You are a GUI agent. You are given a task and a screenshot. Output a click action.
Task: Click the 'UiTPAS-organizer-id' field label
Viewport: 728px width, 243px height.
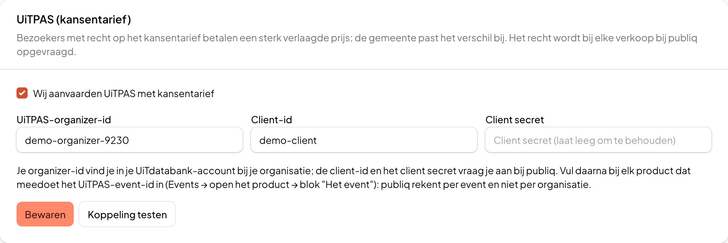pos(64,120)
